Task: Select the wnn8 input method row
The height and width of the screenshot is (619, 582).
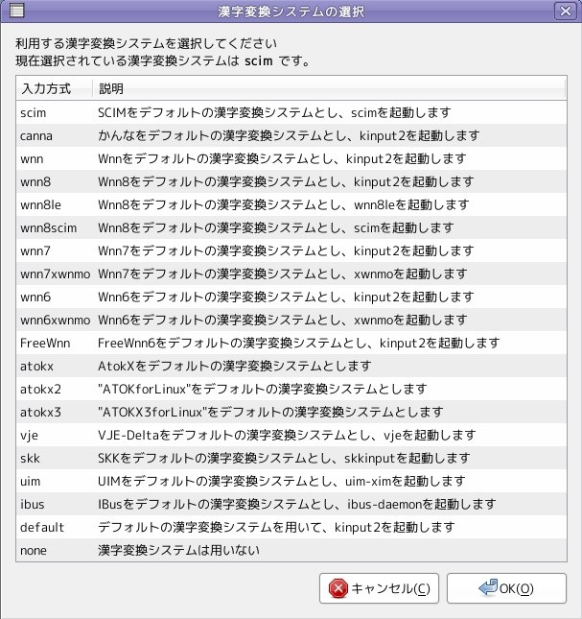Action: (x=291, y=181)
